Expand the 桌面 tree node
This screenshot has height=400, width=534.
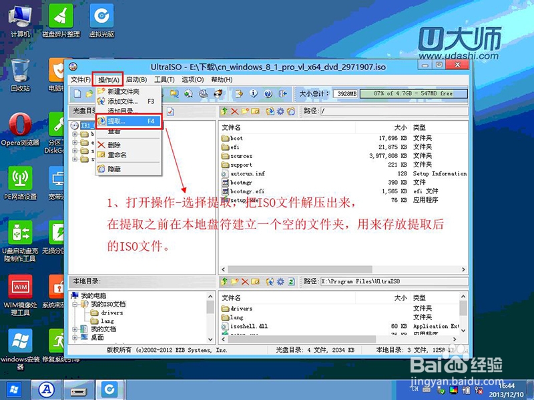coord(75,337)
